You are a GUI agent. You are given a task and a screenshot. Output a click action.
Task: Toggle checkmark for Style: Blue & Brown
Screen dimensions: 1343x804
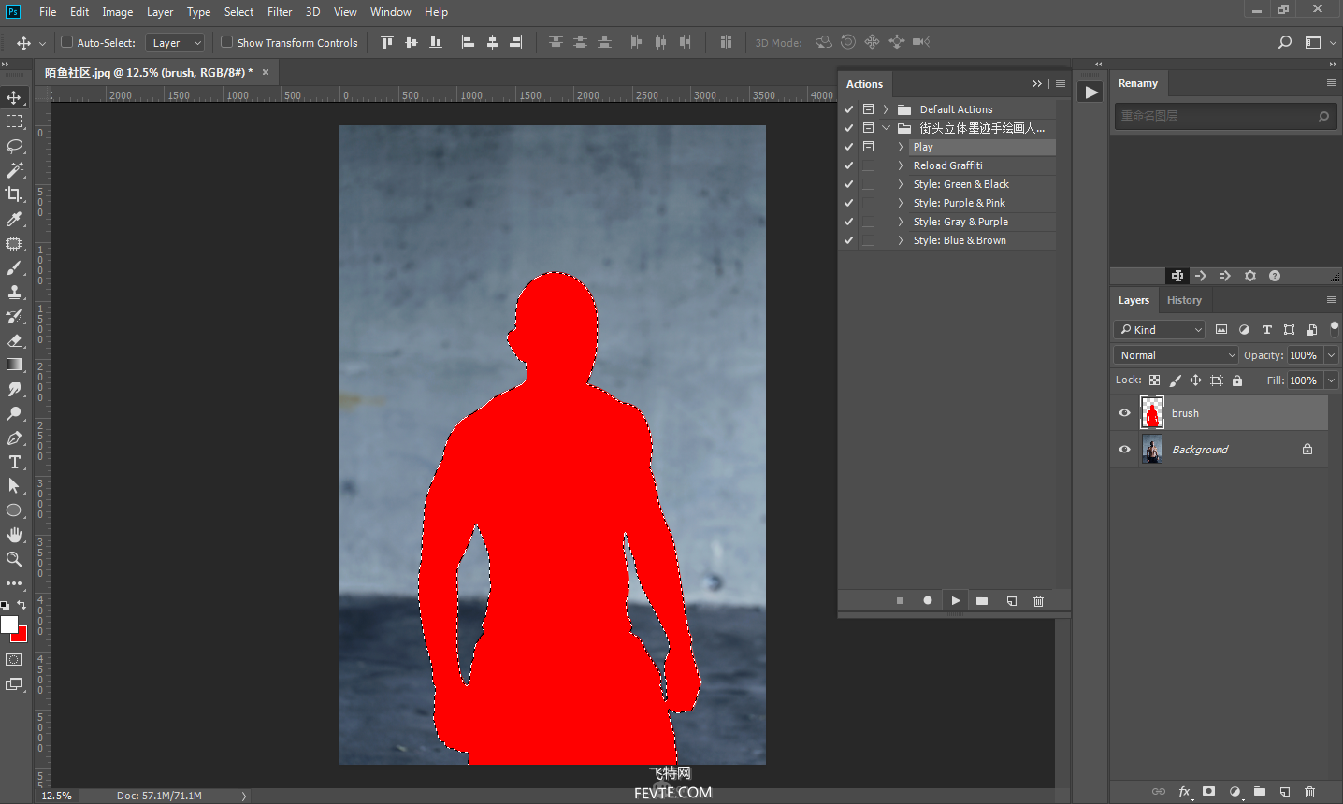coord(849,240)
